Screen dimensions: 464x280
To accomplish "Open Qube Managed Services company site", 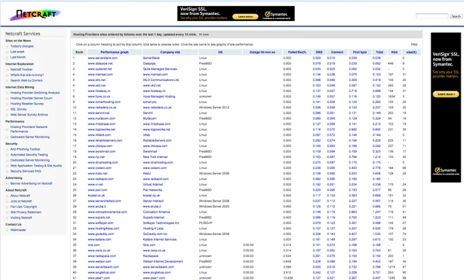I will point(160,69).
